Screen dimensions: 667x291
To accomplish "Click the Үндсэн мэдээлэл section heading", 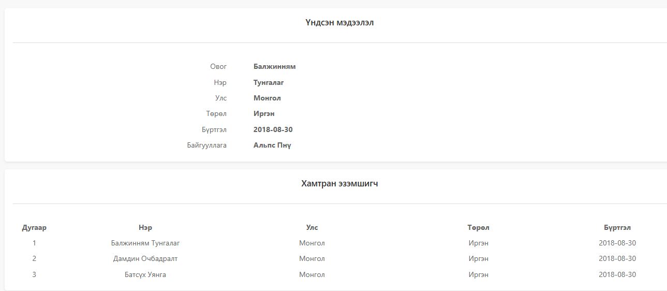I will (x=339, y=22).
